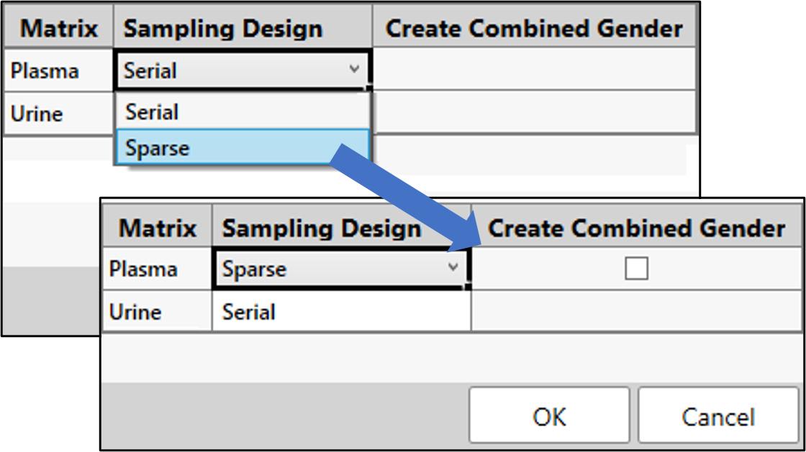The height and width of the screenshot is (452, 806).
Task: Click the Matrix column header
Action: 155,227
